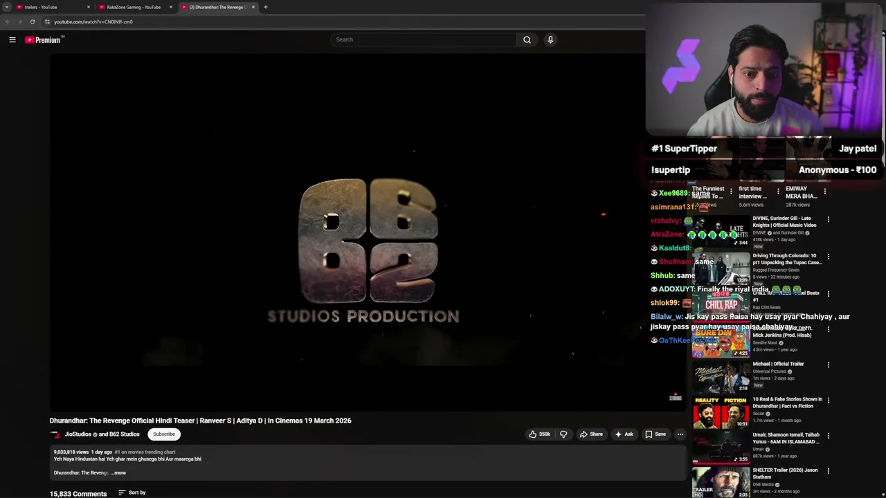View site information icon in address bar
This screenshot has width=886, height=498.
pos(47,21)
